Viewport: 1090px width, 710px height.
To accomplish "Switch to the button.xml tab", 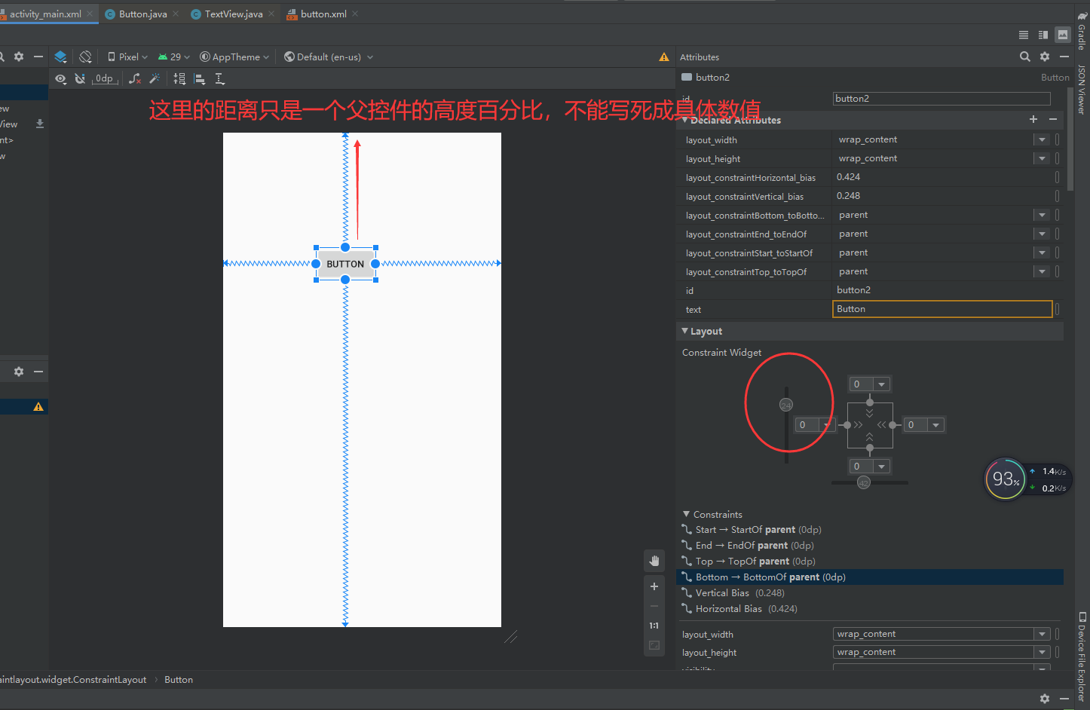I will click(x=323, y=14).
